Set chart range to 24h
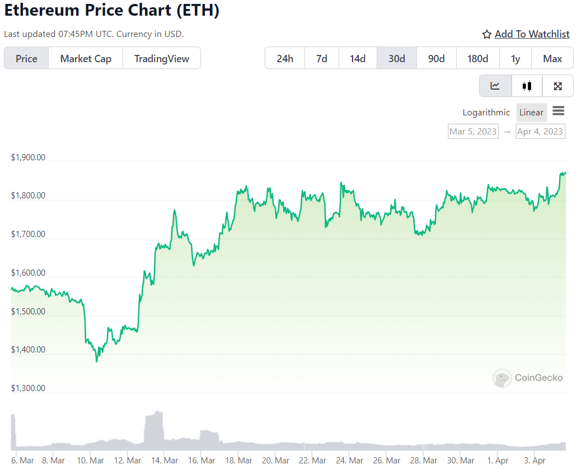This screenshot has width=577, height=469. point(285,58)
